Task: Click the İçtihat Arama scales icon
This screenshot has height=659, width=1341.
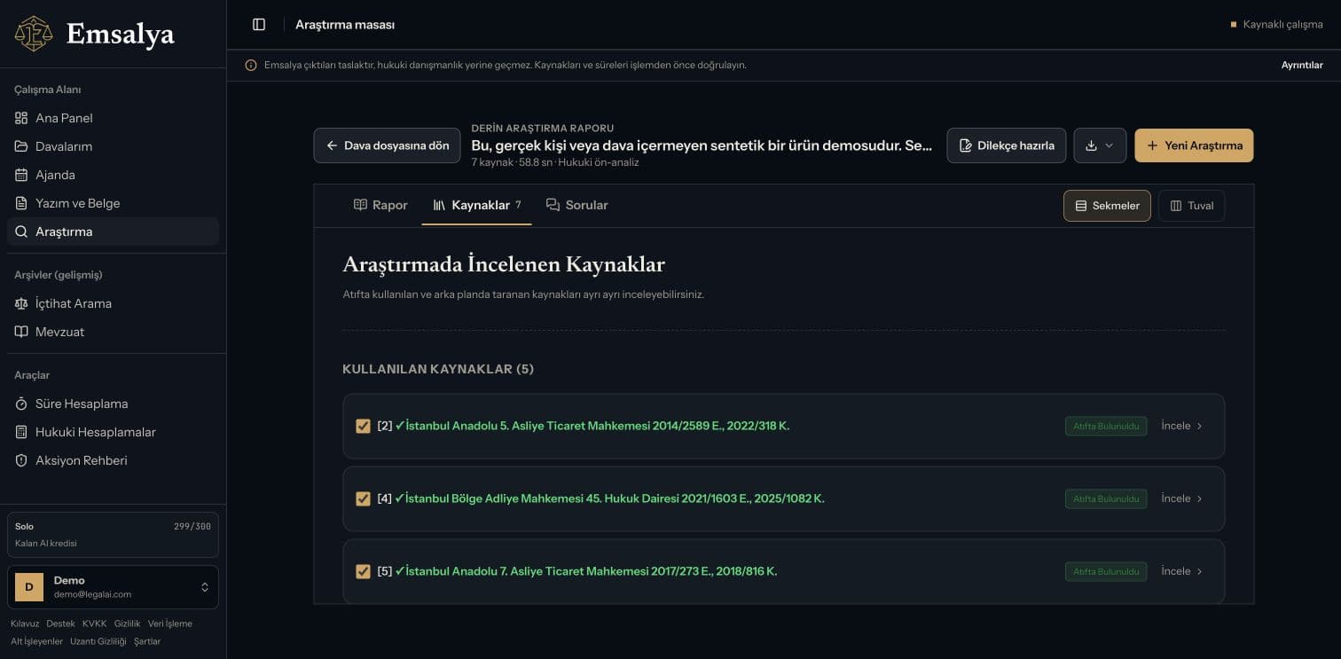Action: tap(21, 303)
